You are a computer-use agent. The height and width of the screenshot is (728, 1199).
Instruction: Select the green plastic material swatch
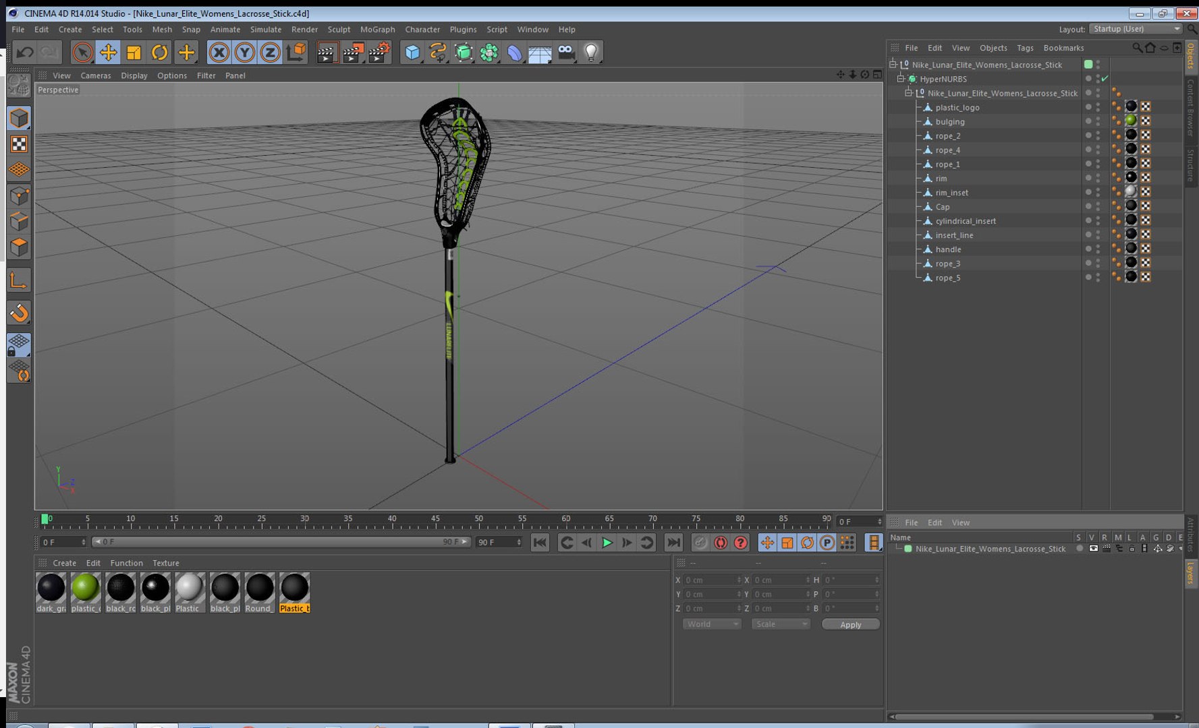pos(86,593)
